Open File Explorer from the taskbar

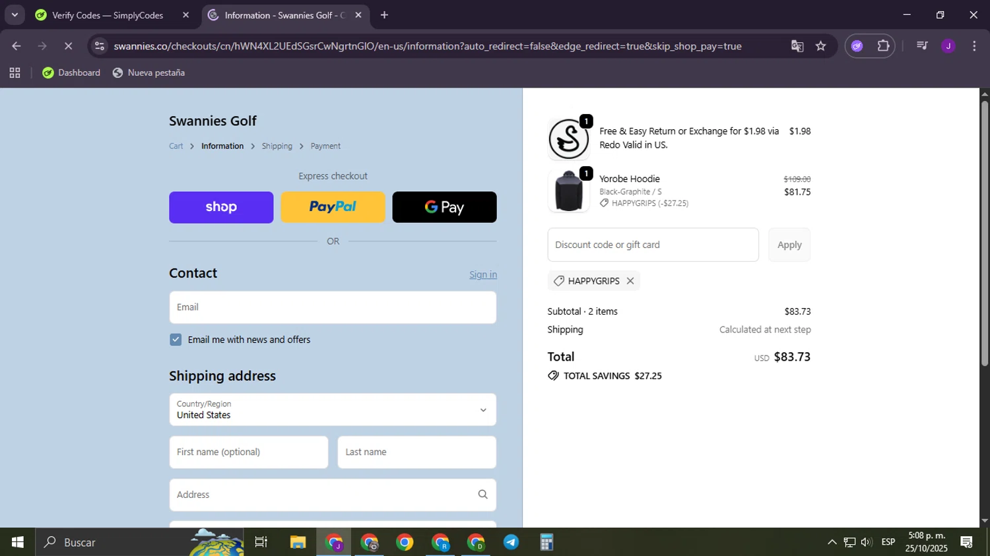(298, 542)
